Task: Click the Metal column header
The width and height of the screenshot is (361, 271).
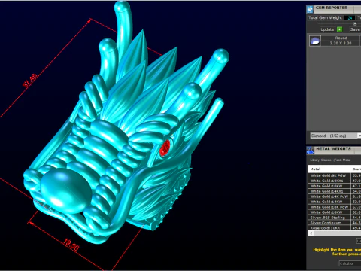Action: (x=329, y=169)
